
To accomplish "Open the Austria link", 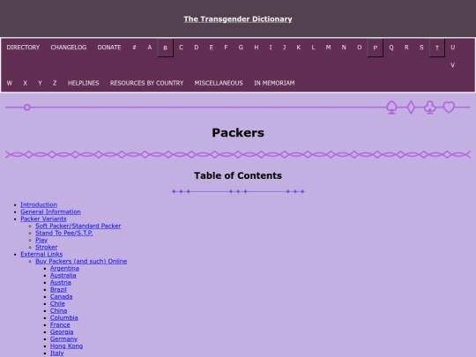I will click(x=61, y=282).
